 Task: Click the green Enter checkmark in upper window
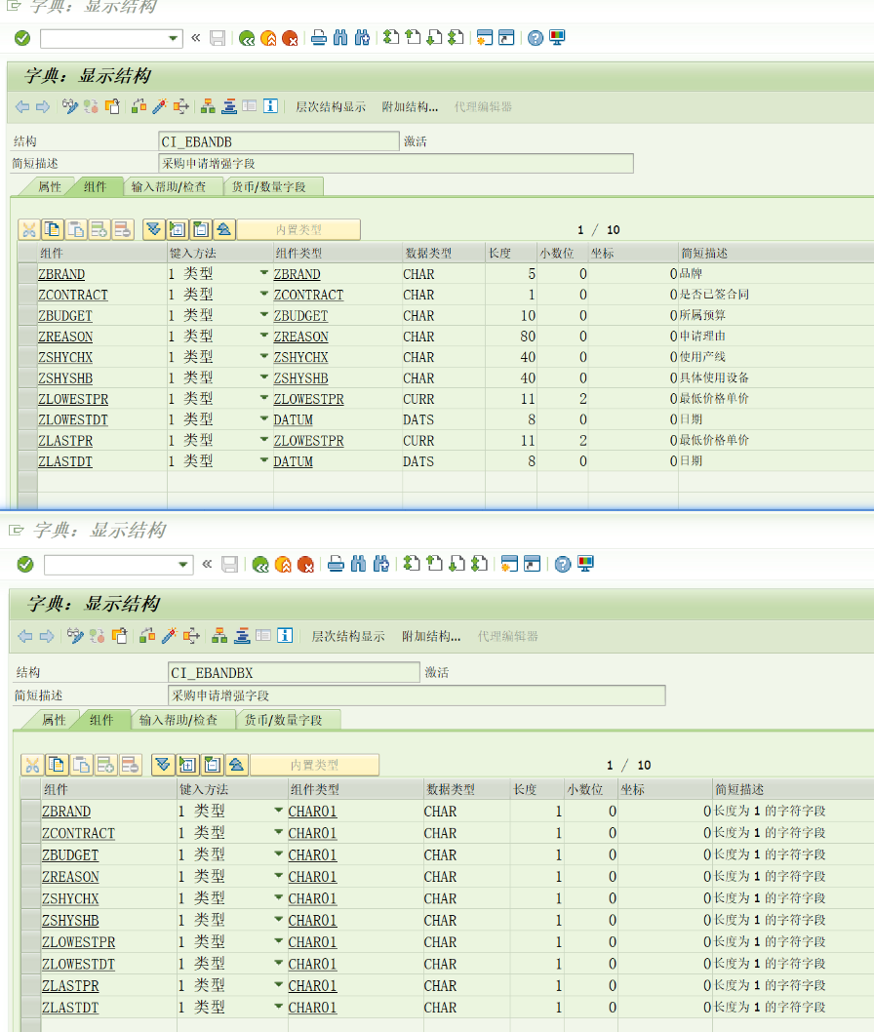[x=22, y=38]
